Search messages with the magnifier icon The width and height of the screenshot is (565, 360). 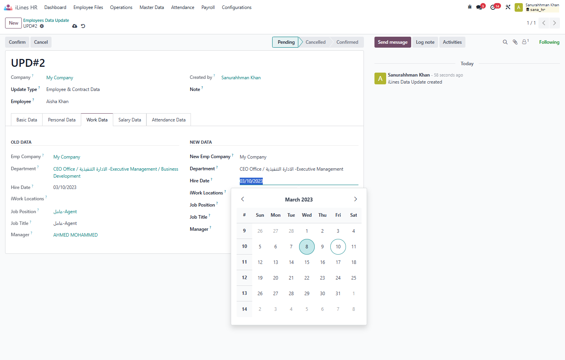[x=505, y=42]
